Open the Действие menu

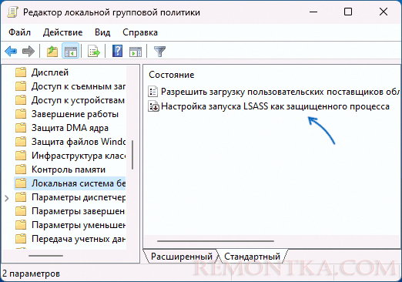[63, 32]
